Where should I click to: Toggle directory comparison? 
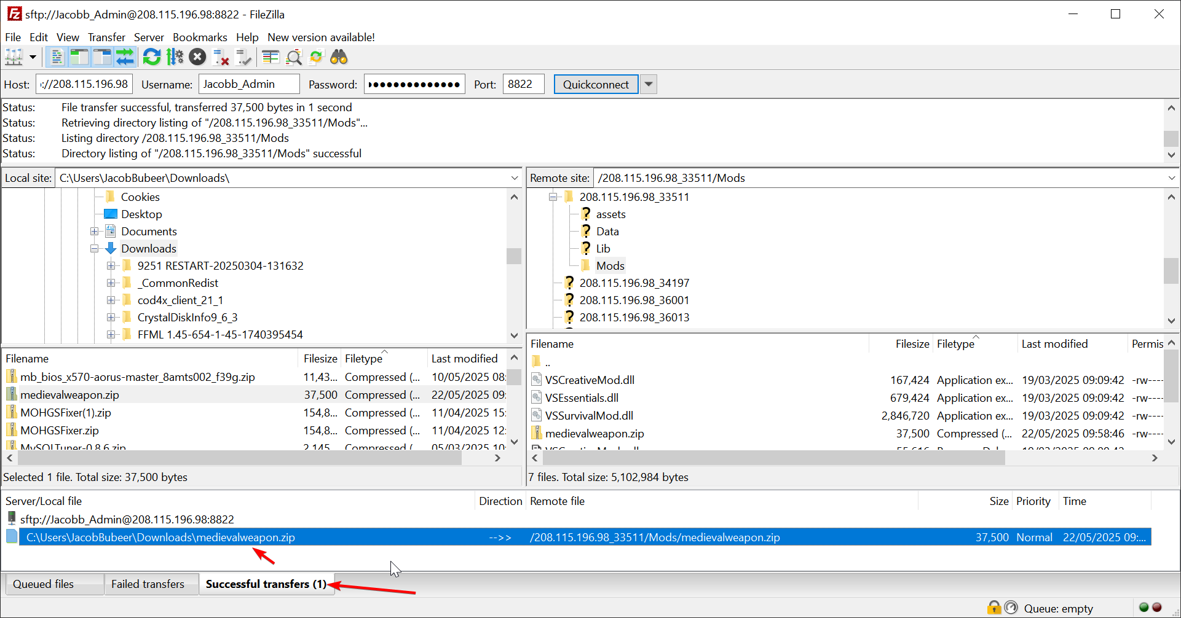click(x=294, y=58)
